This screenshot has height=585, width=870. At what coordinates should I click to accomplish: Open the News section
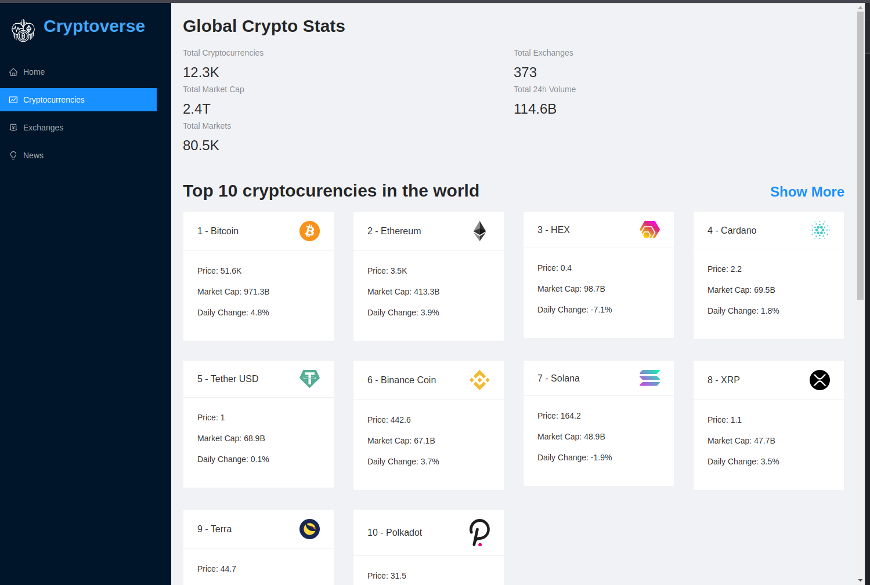point(78,155)
